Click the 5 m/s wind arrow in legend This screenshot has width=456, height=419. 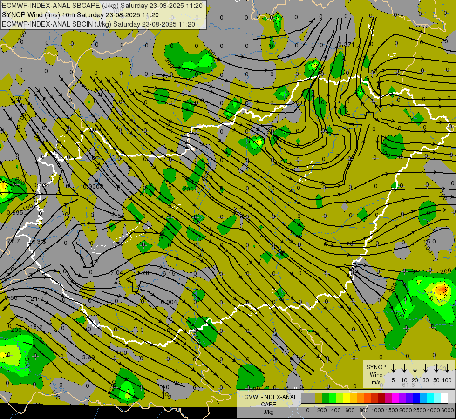[394, 368]
